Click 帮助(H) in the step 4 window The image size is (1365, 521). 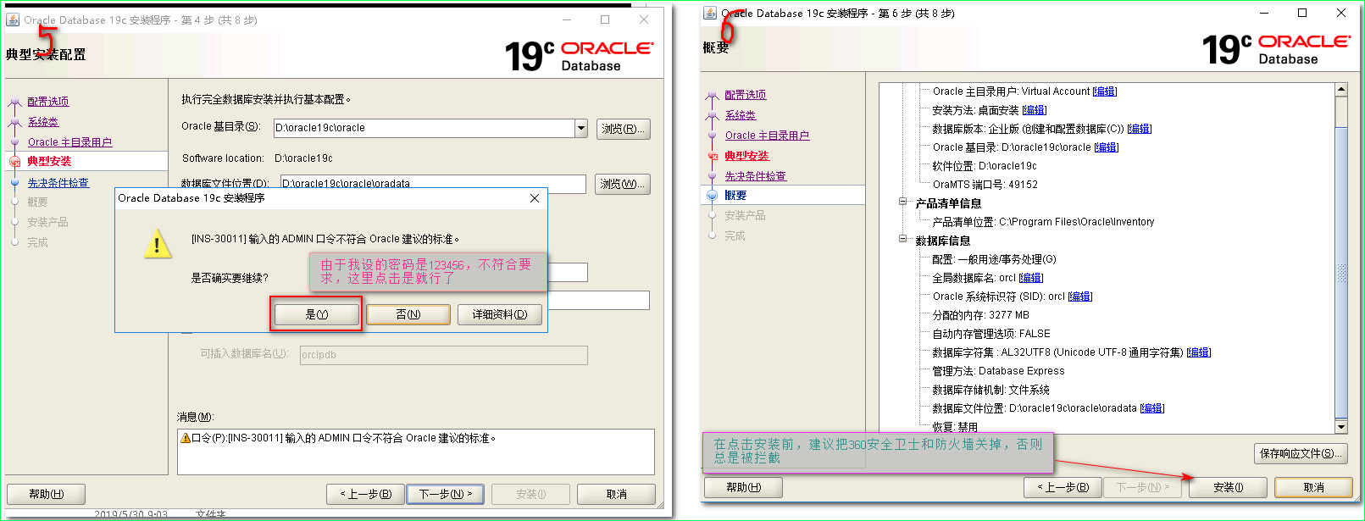point(47,494)
